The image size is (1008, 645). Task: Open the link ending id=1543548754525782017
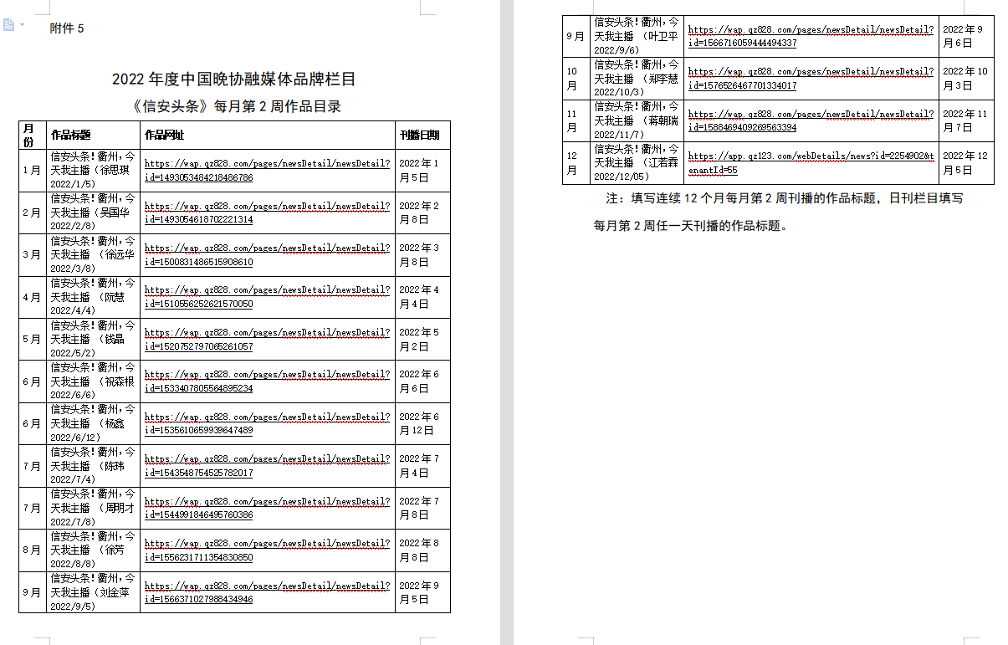coord(267,466)
